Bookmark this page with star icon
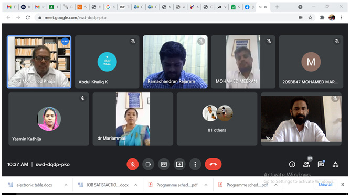The height and width of the screenshot is (195, 350). 310,18
